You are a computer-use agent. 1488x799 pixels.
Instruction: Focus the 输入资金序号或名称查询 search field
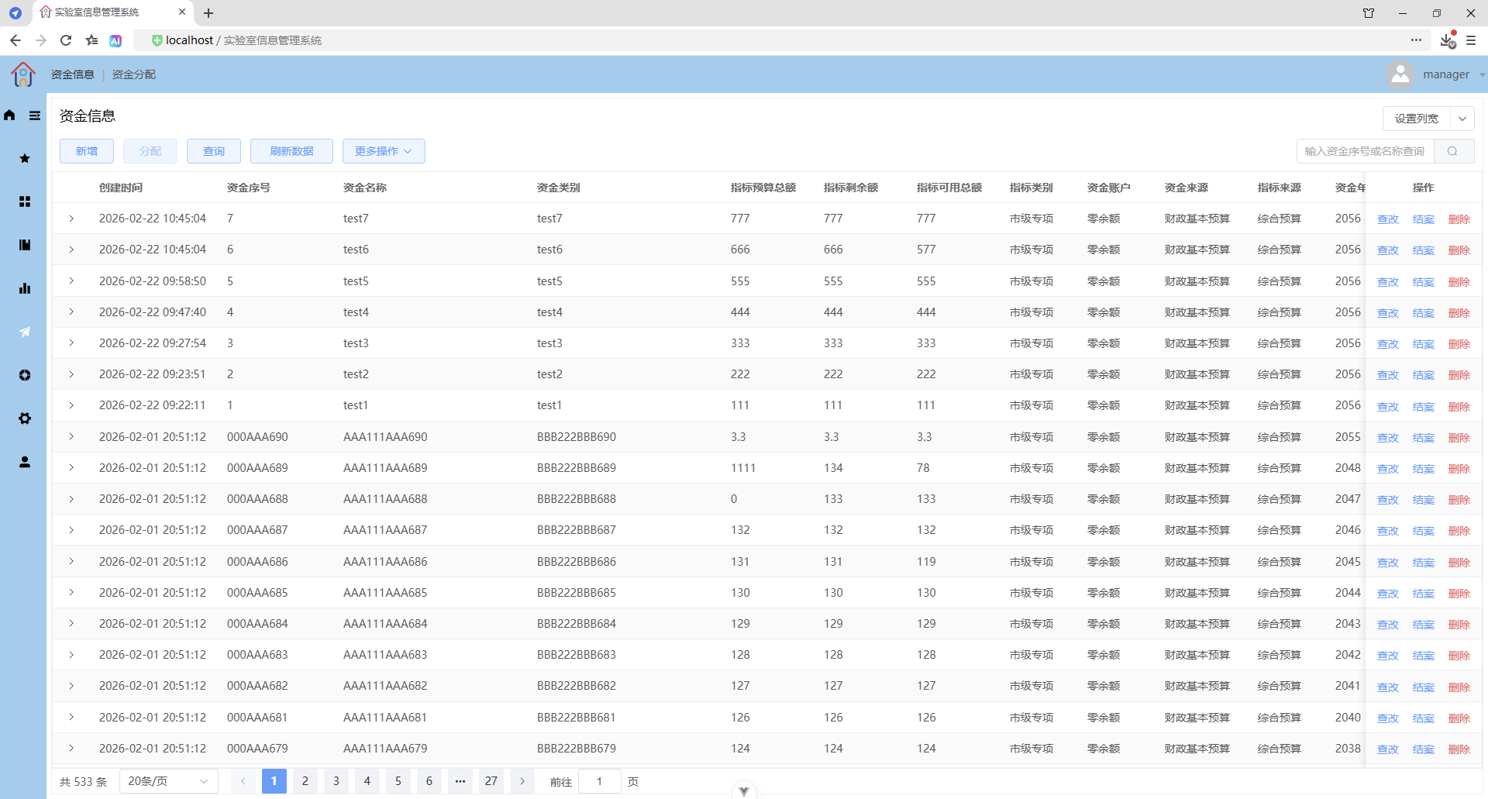click(1366, 151)
